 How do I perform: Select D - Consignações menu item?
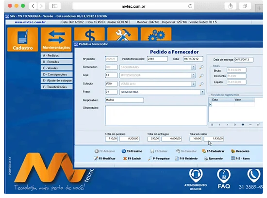(x=56, y=74)
